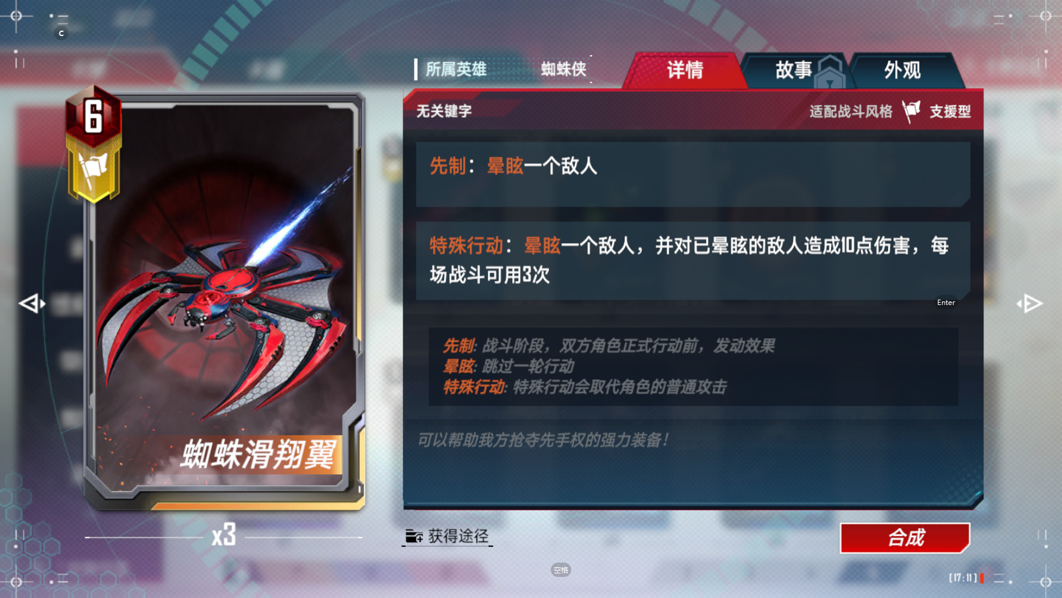Click the 空格 key hint icon
Viewport: 1062px width, 598px height.
[560, 570]
